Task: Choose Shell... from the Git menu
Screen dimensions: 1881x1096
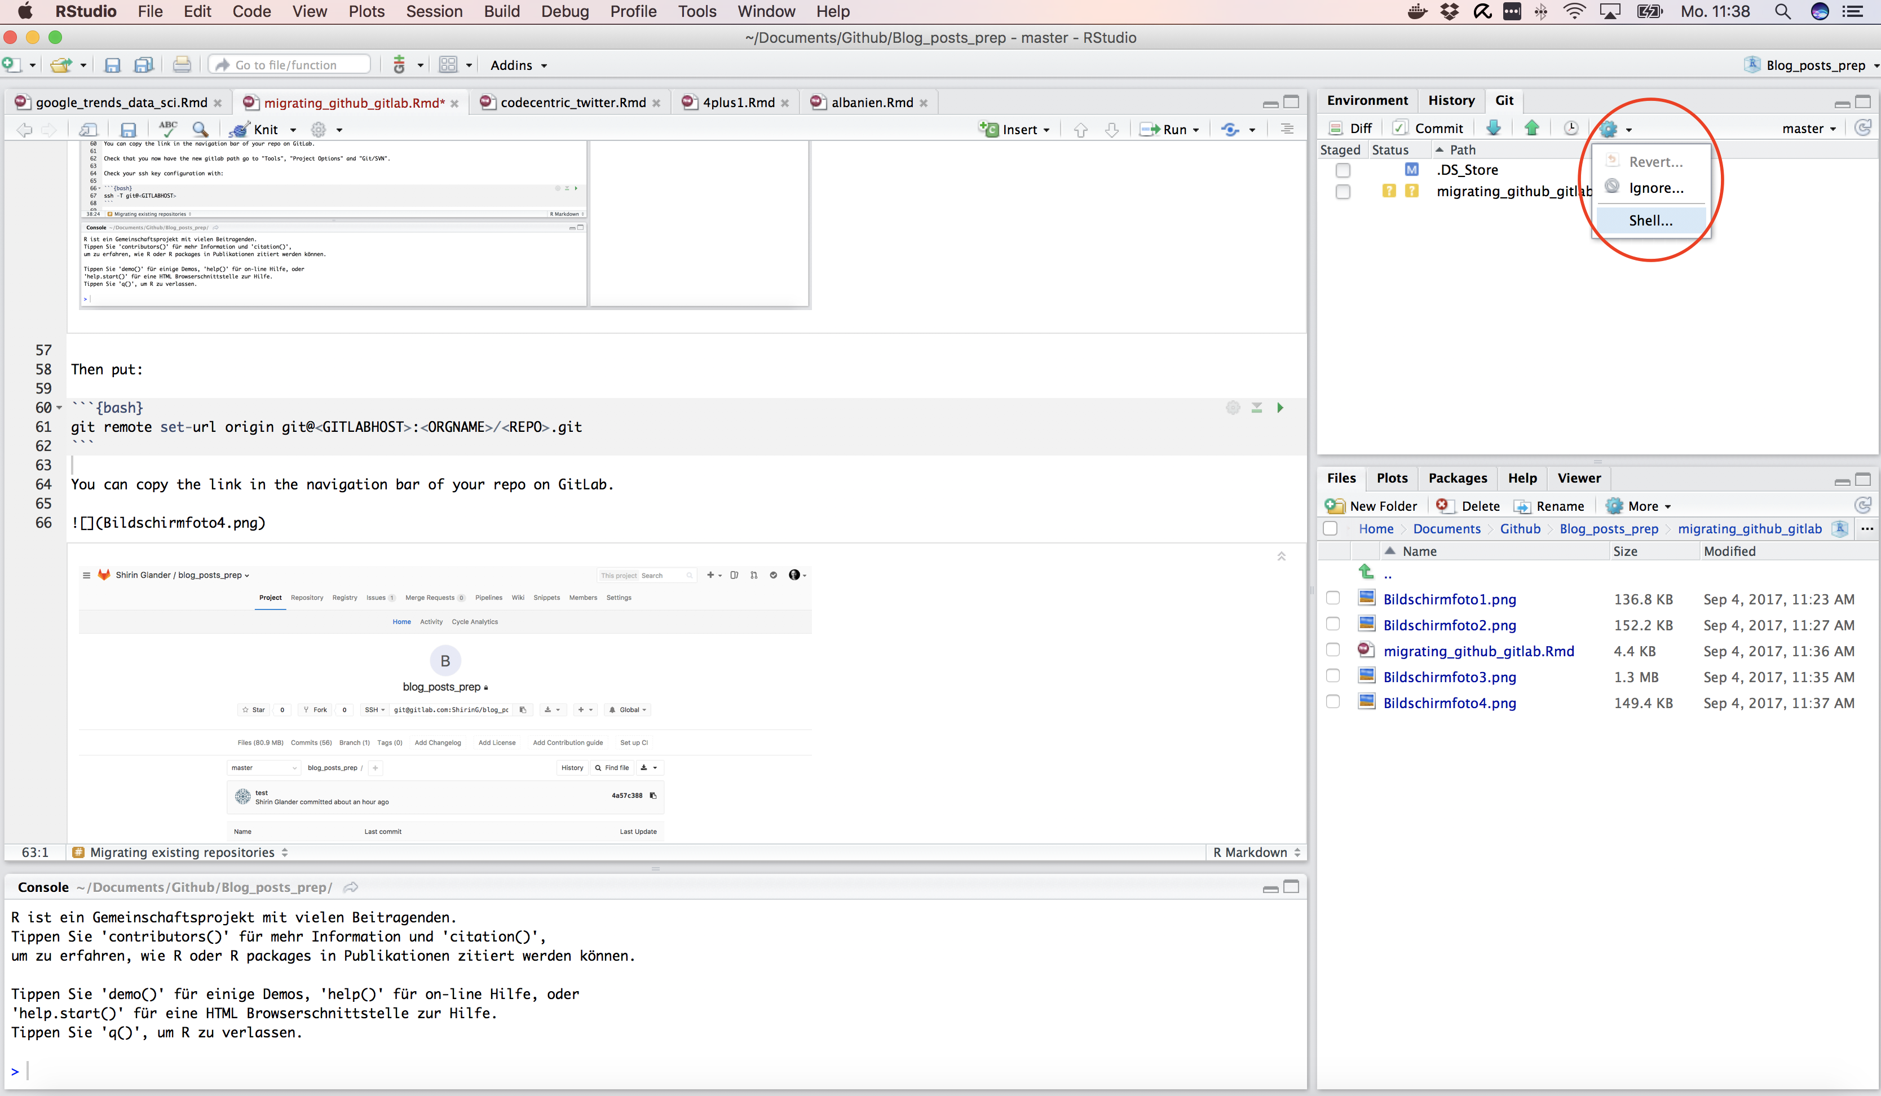Action: [x=1650, y=220]
